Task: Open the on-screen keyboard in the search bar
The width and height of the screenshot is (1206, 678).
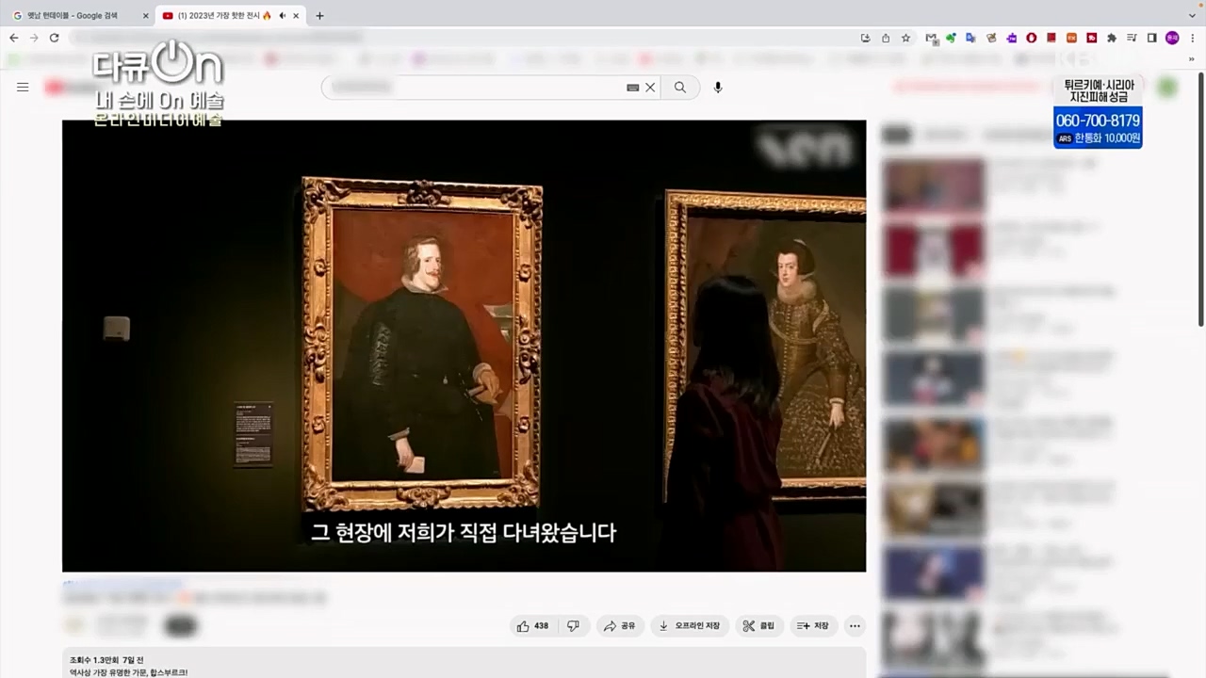Action: (x=632, y=87)
